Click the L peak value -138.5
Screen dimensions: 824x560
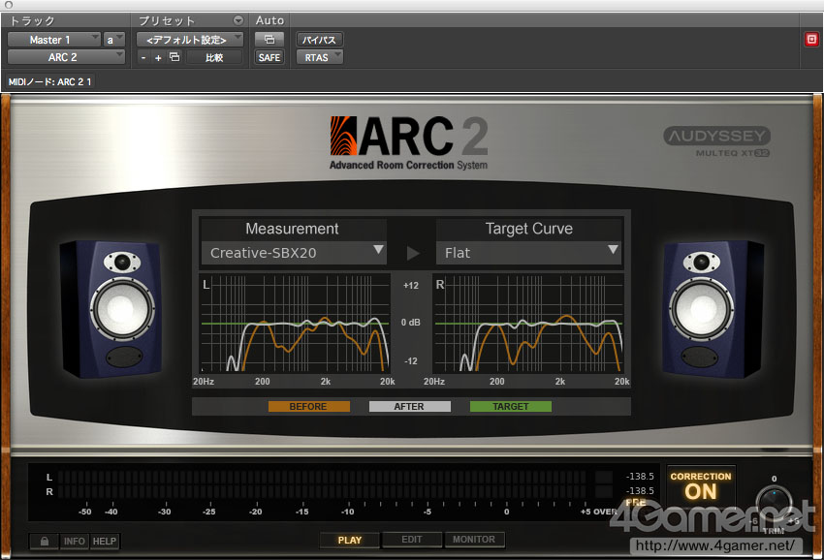(x=640, y=477)
